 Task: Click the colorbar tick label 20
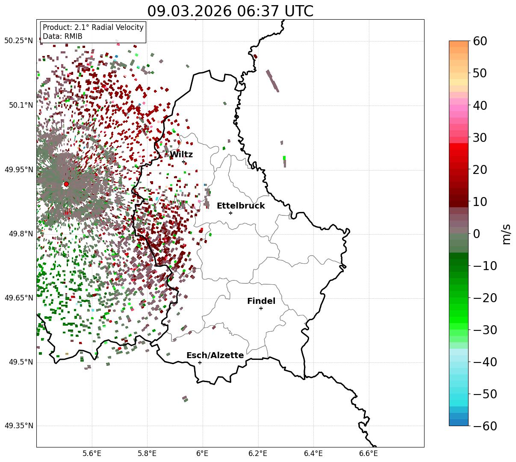(x=480, y=170)
